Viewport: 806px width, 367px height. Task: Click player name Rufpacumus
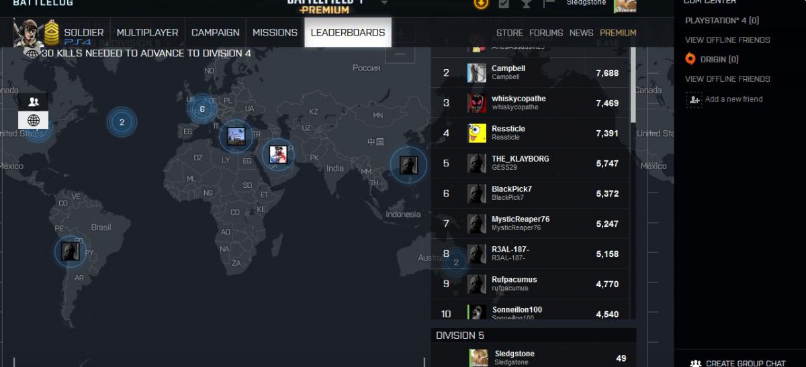tap(514, 280)
